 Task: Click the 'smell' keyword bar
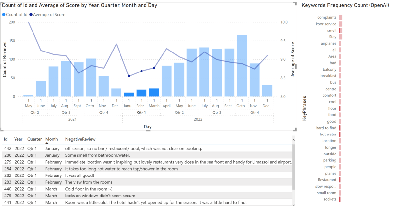pyautogui.click(x=341, y=31)
